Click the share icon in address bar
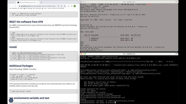 tap(62, 6)
